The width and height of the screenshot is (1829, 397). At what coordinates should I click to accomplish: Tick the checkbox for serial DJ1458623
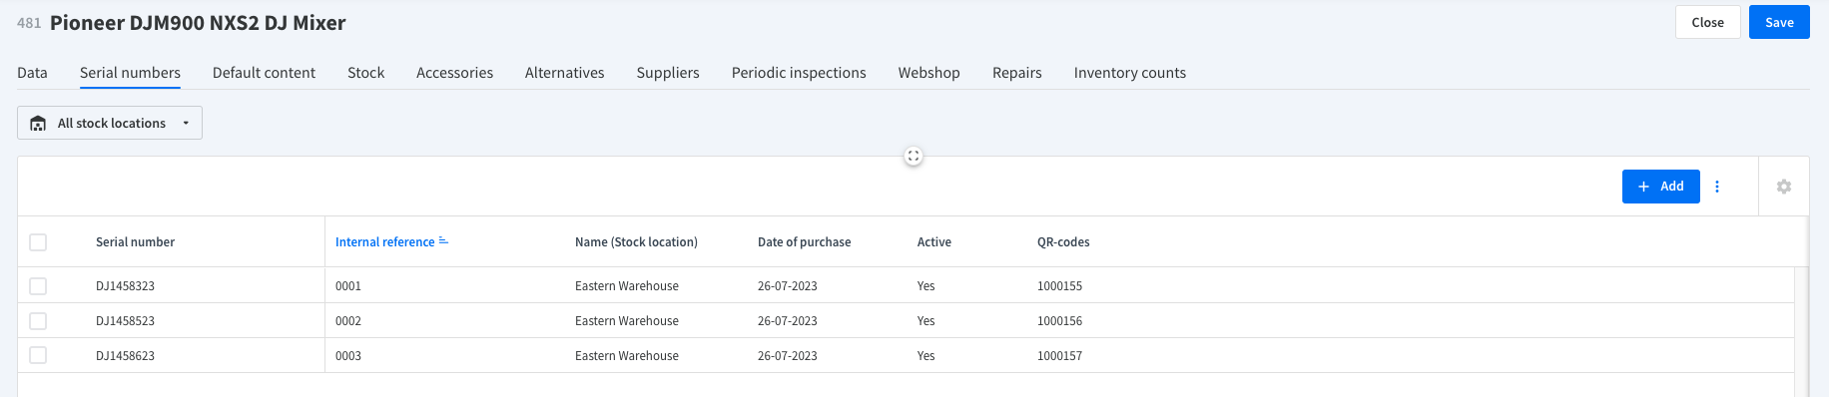38,355
